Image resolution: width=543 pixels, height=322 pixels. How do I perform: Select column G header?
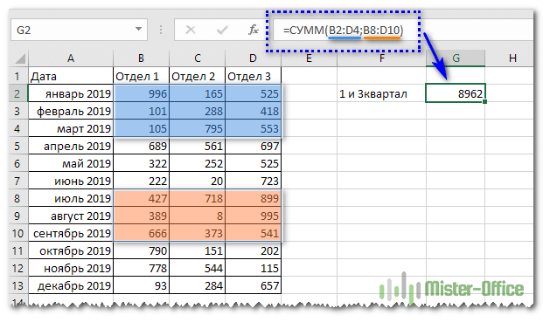[456, 58]
